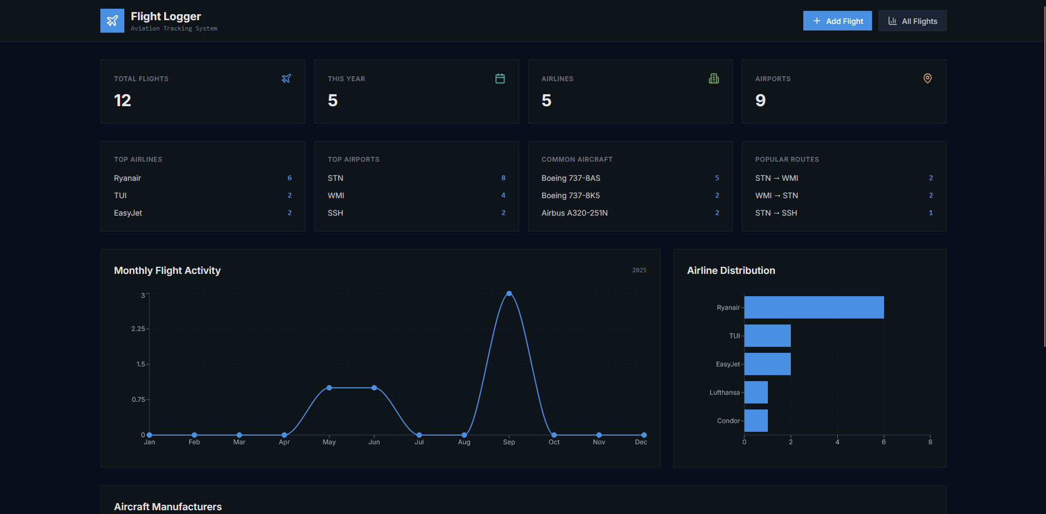
Task: Select the plane icon on Total Flights card
Action: tap(286, 78)
